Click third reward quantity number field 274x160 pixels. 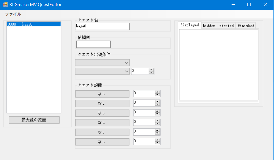pos(144,113)
